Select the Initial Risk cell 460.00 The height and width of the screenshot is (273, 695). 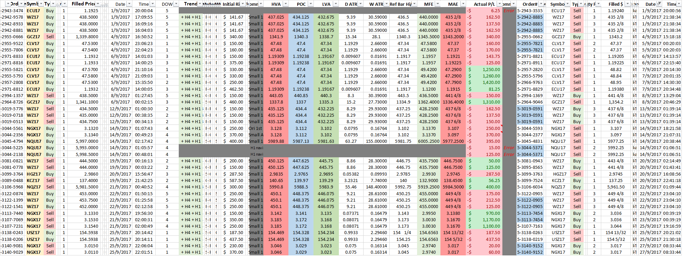(233, 102)
